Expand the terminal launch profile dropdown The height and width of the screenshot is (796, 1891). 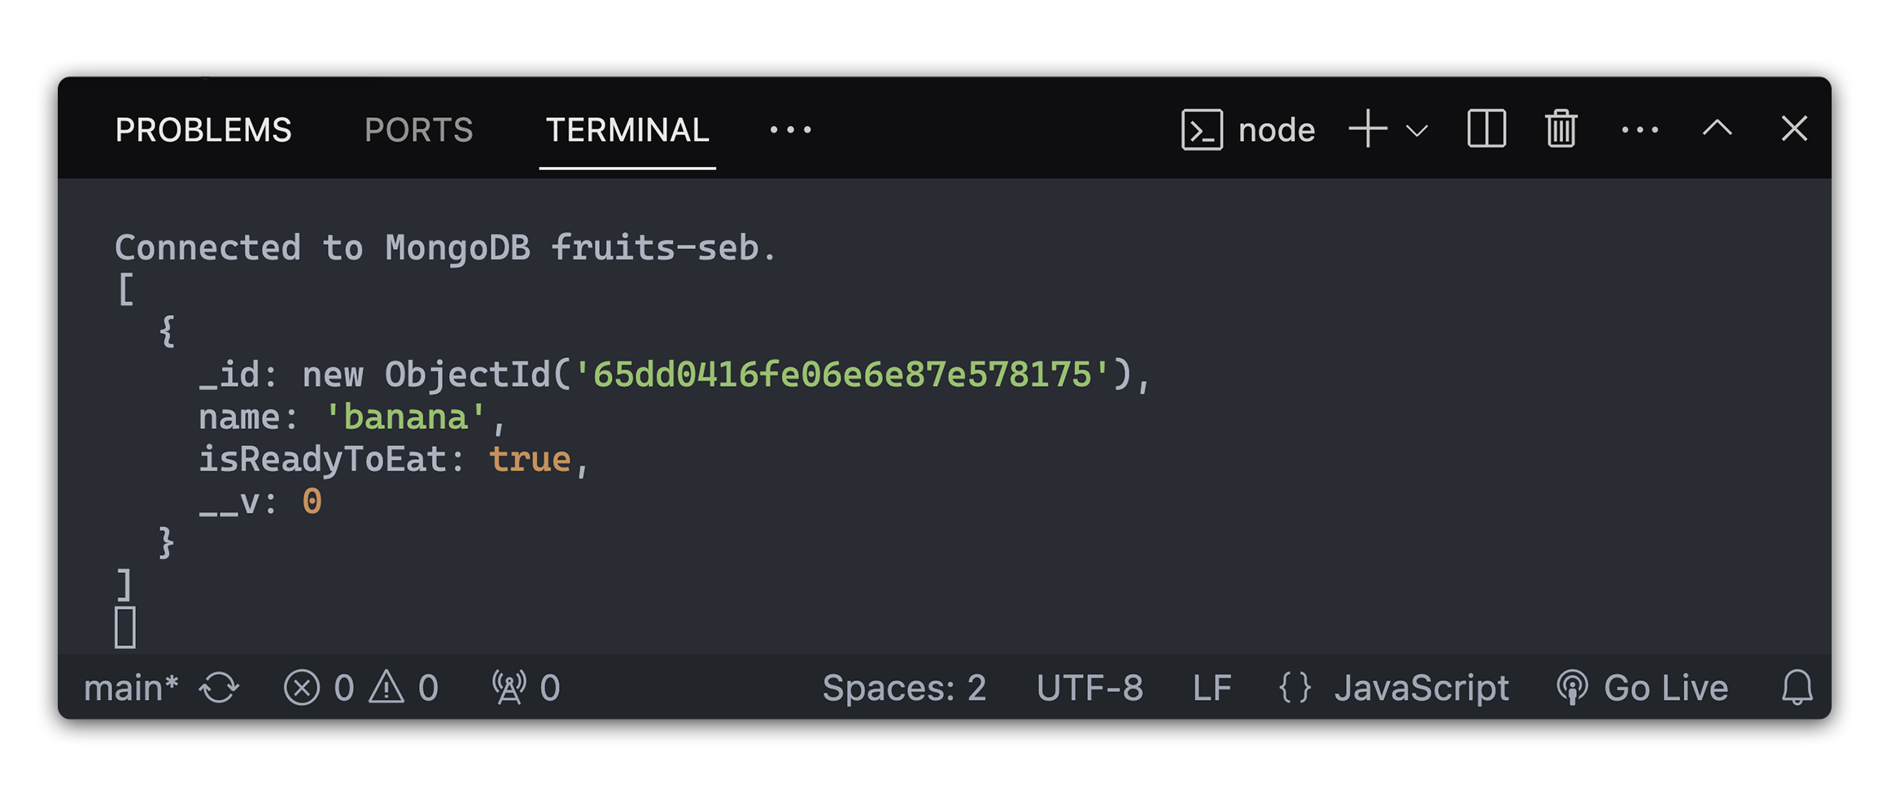(x=1417, y=131)
